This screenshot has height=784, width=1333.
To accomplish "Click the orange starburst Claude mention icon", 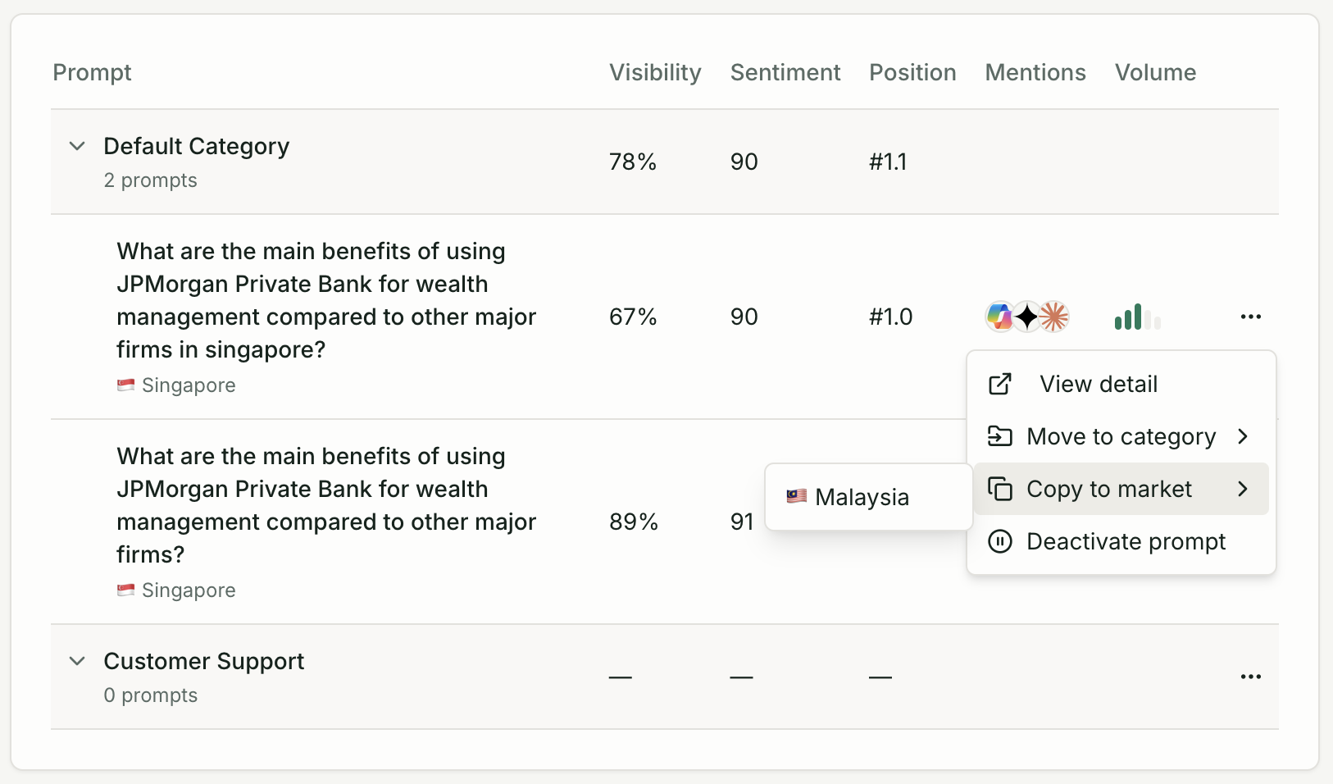I will tap(1054, 316).
